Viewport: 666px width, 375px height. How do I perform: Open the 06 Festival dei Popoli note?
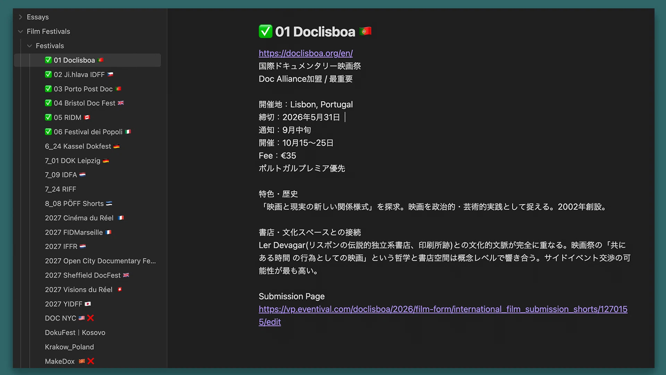tap(88, 132)
